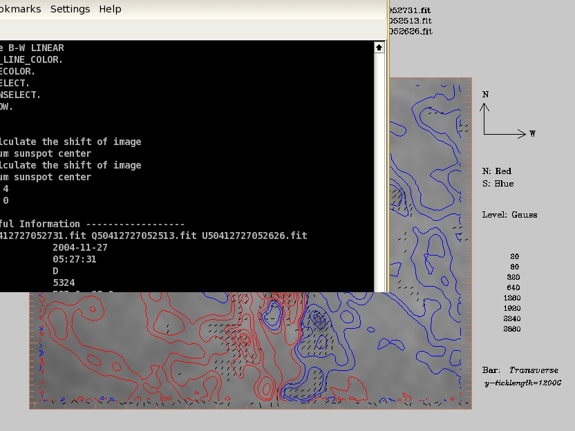Click the terminal line showing date 2004-11-27
Viewport: 575px width, 431px height.
pyautogui.click(x=79, y=247)
